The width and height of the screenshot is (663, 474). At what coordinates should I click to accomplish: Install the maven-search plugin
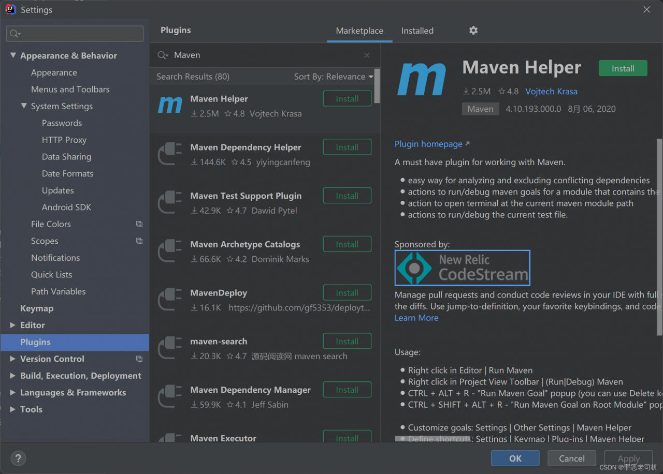[x=347, y=342]
